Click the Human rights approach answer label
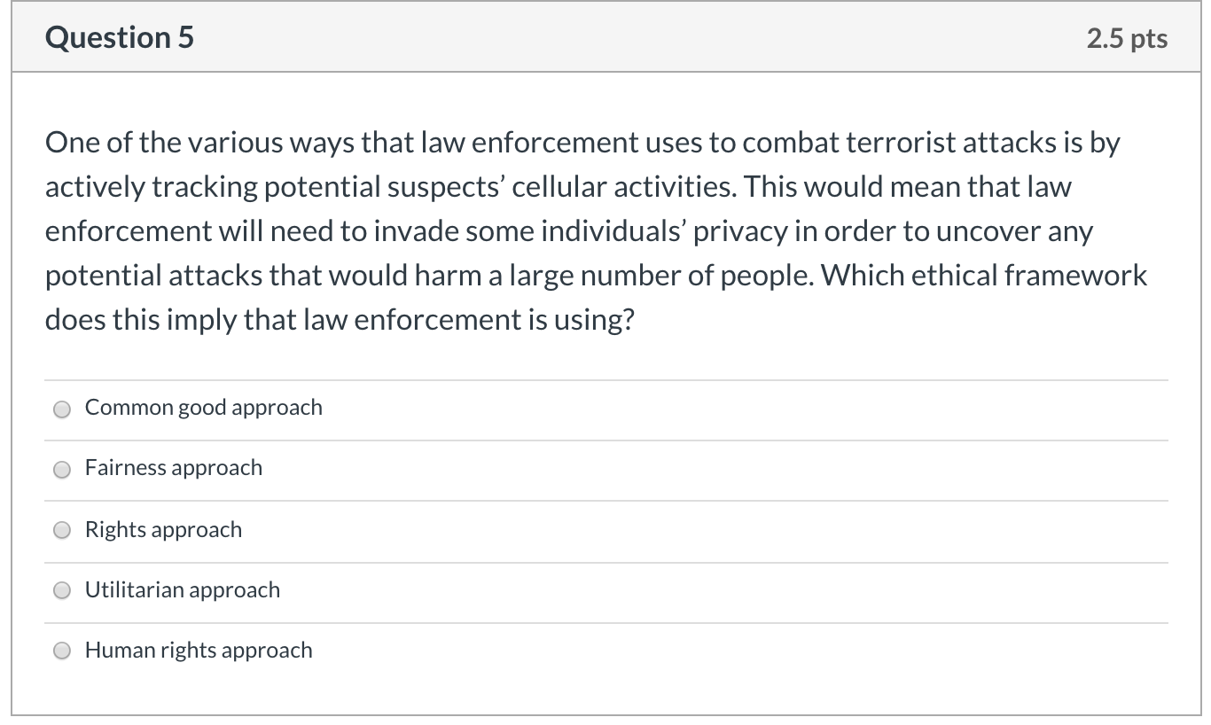The width and height of the screenshot is (1211, 725). pos(199,650)
